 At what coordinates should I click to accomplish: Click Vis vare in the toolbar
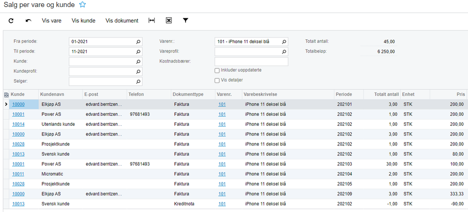[52, 21]
